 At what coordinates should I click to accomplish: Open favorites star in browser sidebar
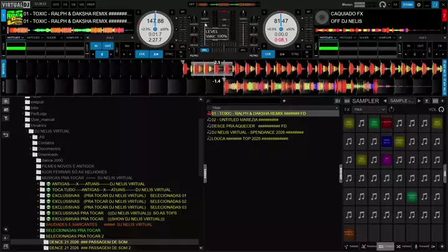tap(6, 101)
